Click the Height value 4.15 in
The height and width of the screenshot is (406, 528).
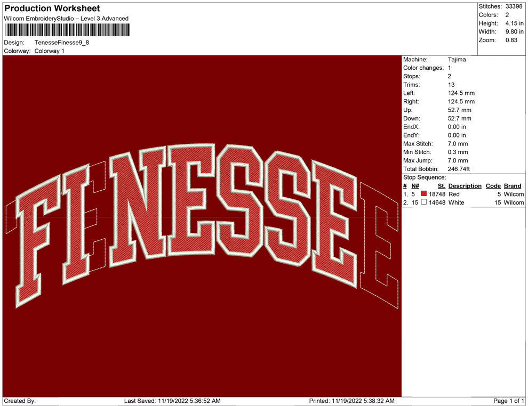[514, 23]
